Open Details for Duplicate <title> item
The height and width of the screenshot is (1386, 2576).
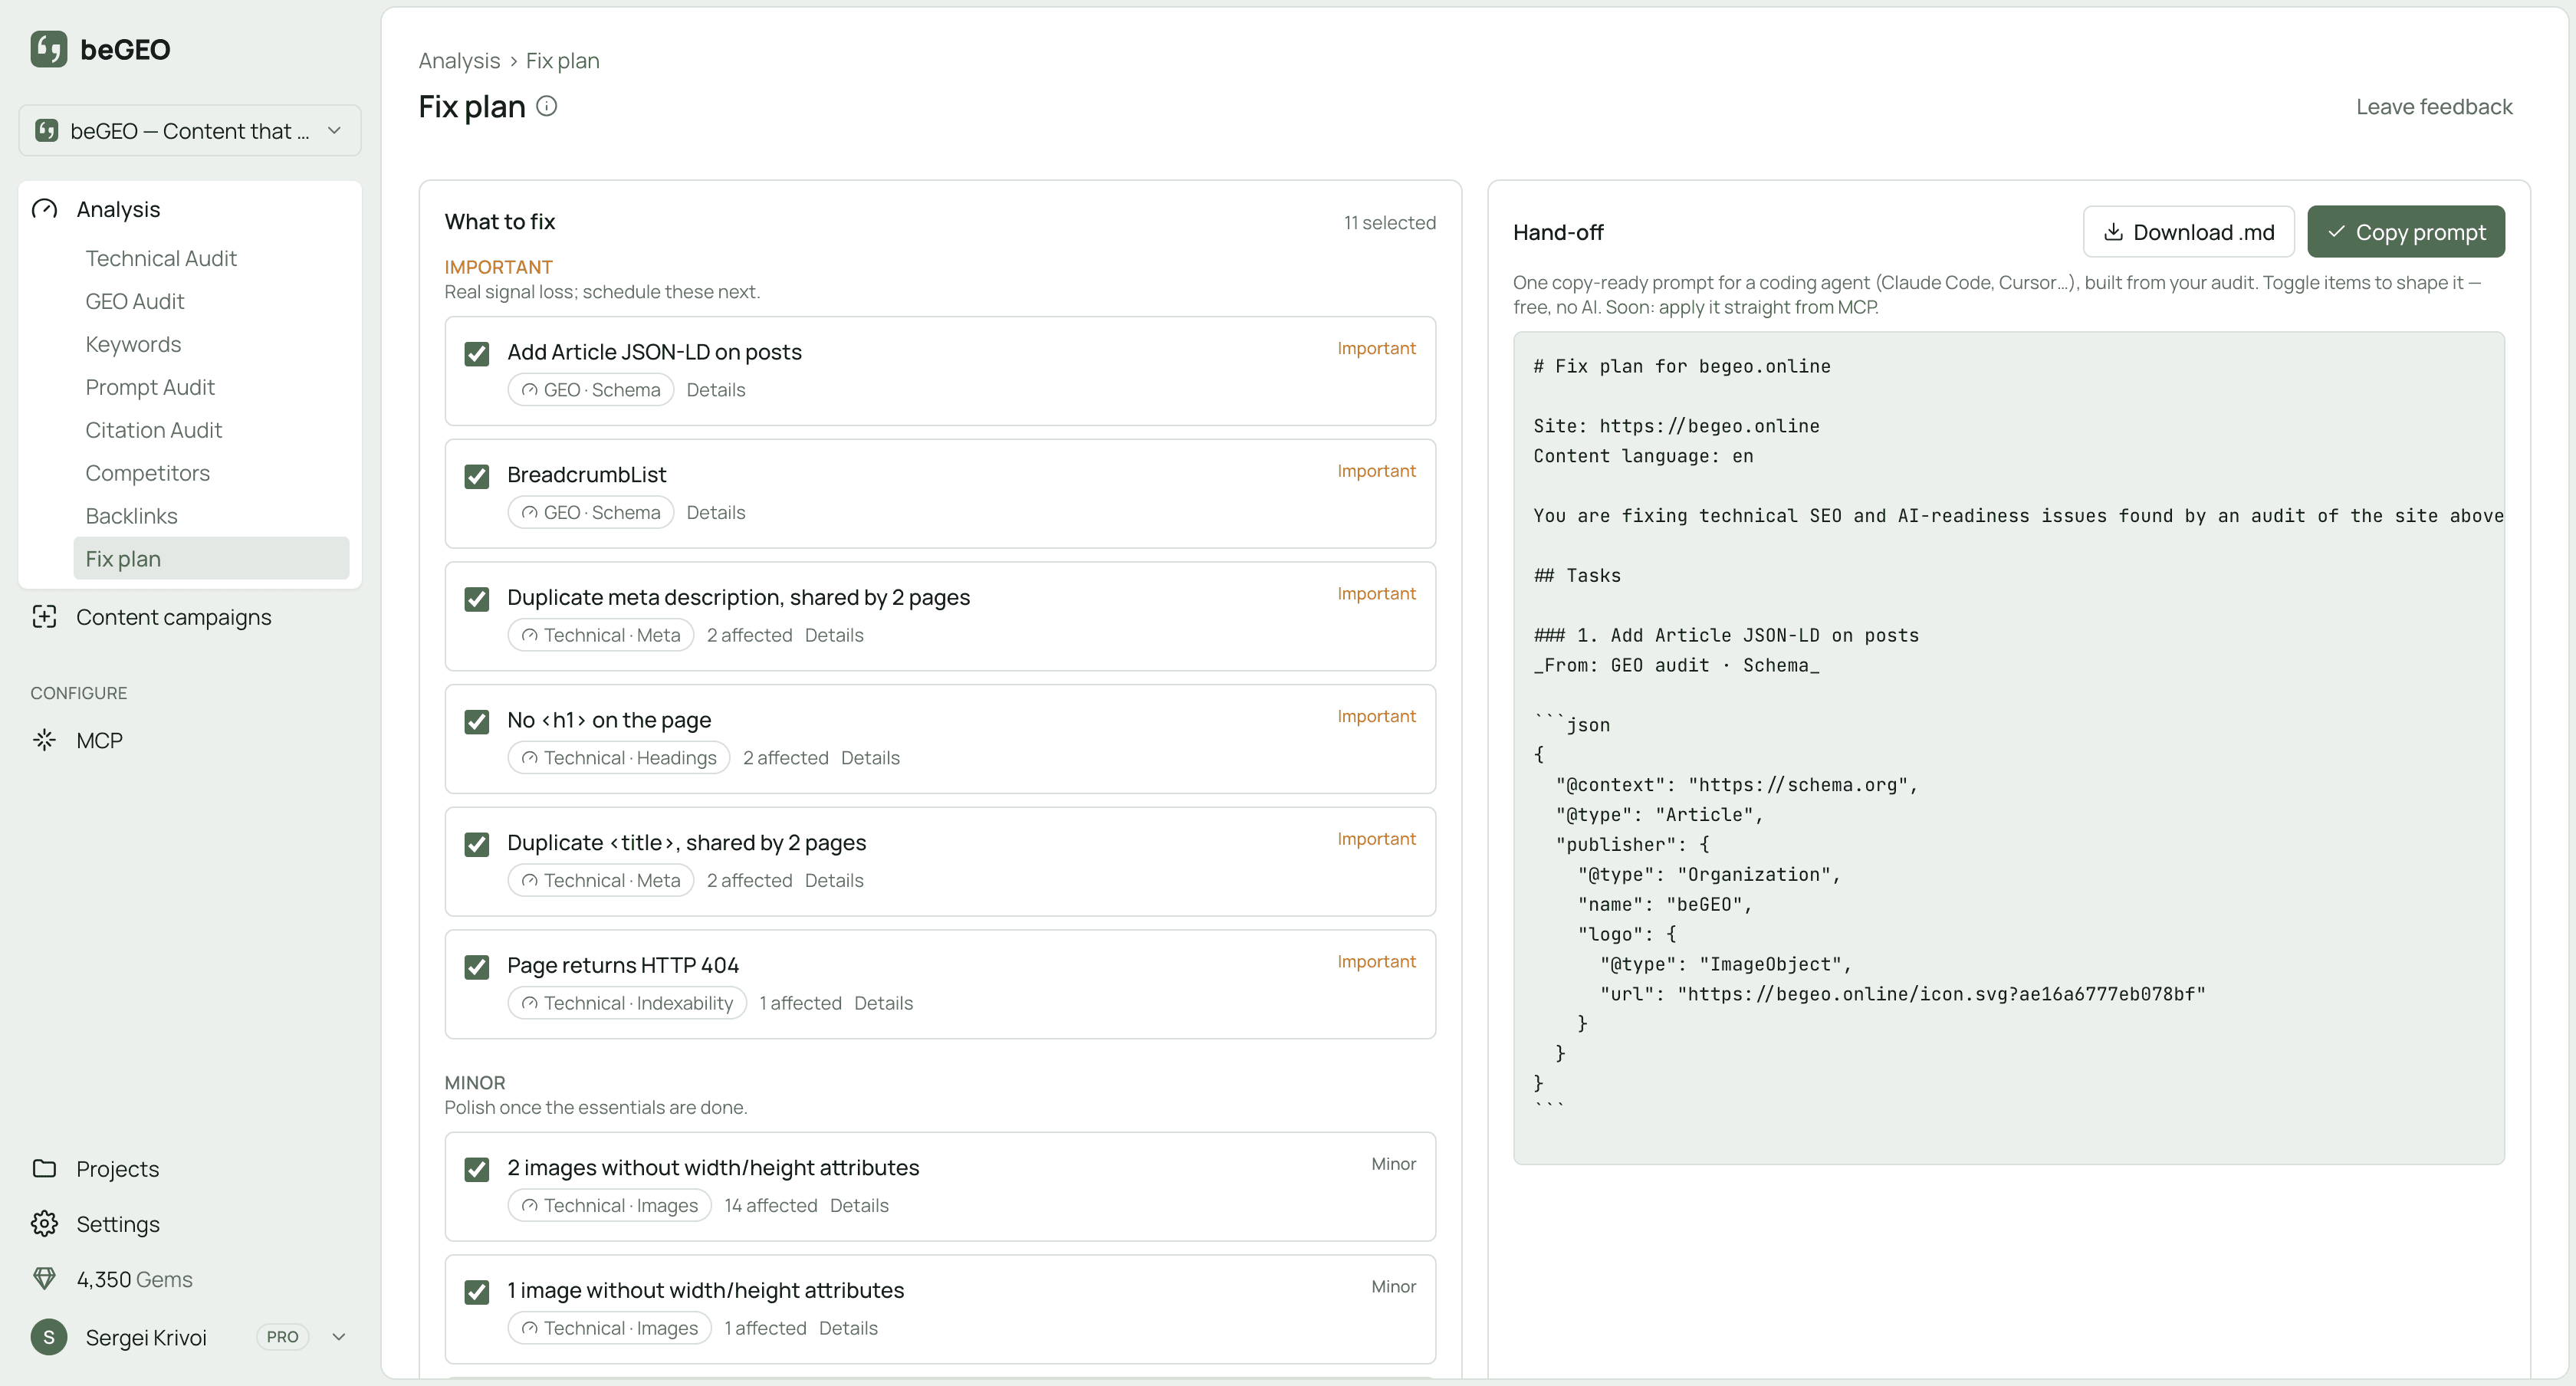tap(834, 880)
